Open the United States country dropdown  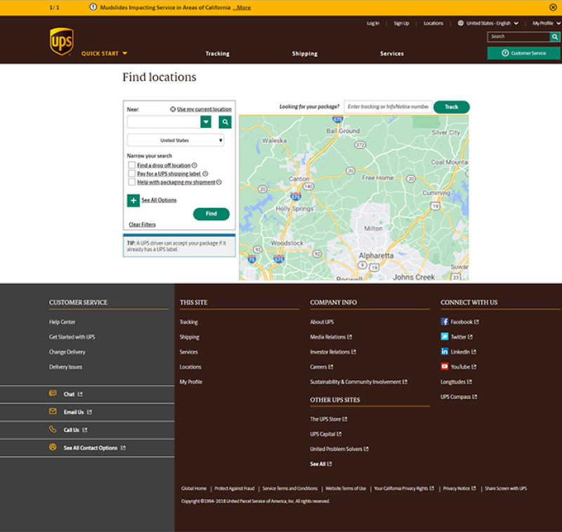(x=176, y=140)
